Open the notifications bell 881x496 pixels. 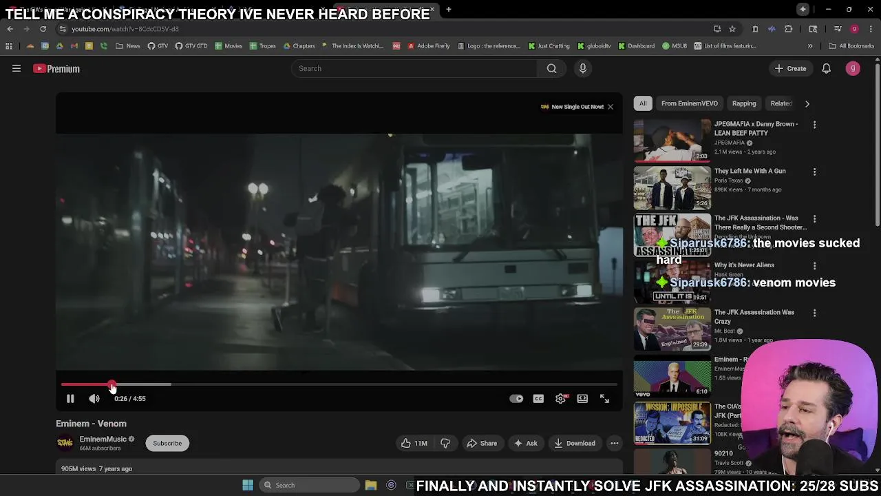pyautogui.click(x=826, y=68)
